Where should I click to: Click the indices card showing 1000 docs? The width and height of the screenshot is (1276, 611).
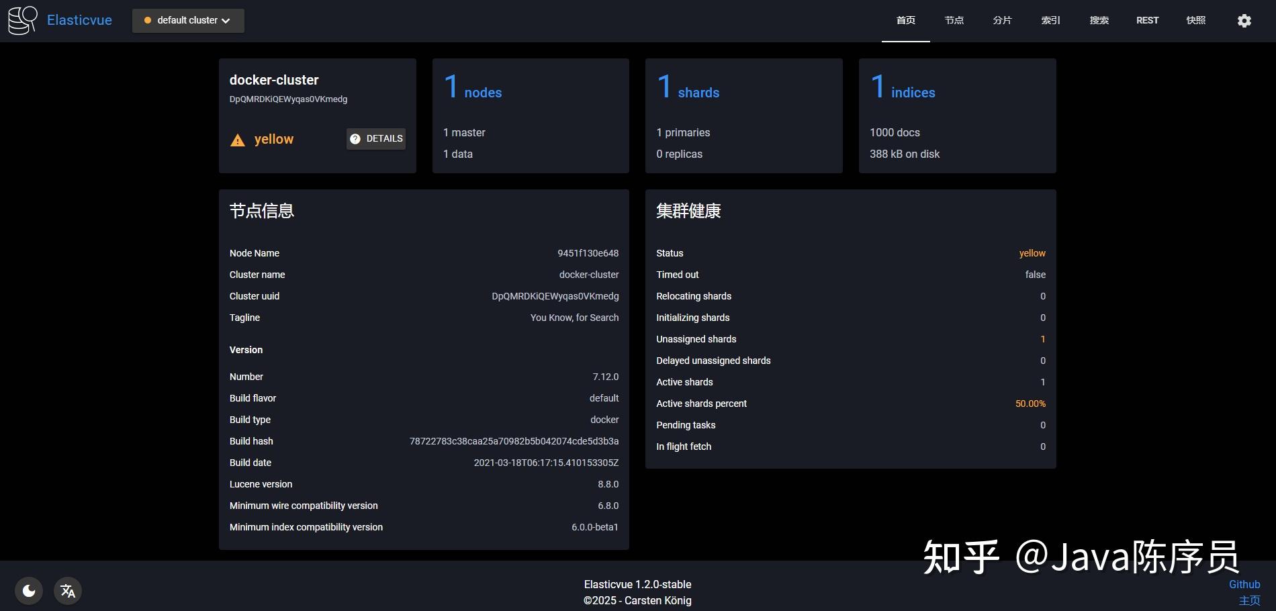[x=957, y=115]
